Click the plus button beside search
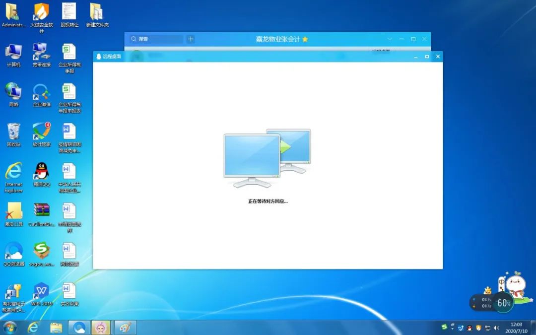This screenshot has height=335, width=536. coord(191,39)
